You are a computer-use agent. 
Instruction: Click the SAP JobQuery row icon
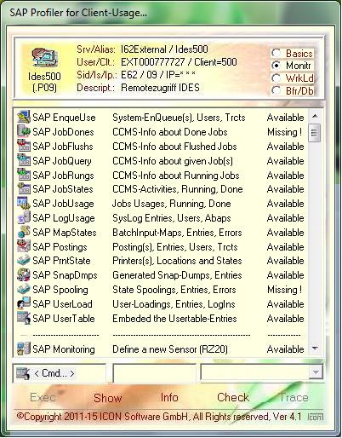click(x=24, y=160)
